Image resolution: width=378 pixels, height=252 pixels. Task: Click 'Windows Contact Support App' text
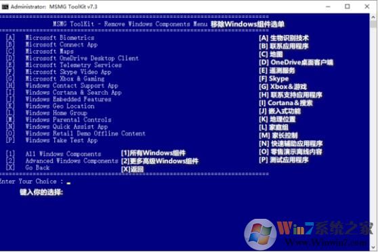[72, 85]
